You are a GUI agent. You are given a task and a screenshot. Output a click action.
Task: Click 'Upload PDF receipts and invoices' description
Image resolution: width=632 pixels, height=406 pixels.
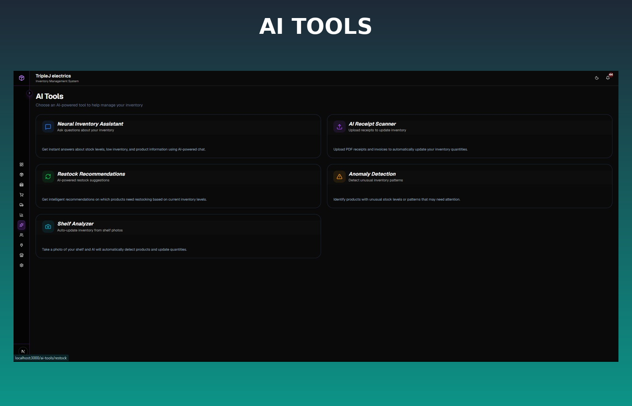(400, 149)
